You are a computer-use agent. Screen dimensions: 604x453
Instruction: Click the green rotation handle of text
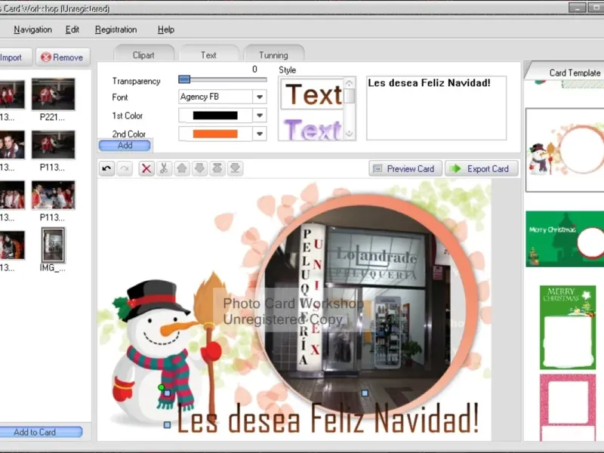[161, 387]
